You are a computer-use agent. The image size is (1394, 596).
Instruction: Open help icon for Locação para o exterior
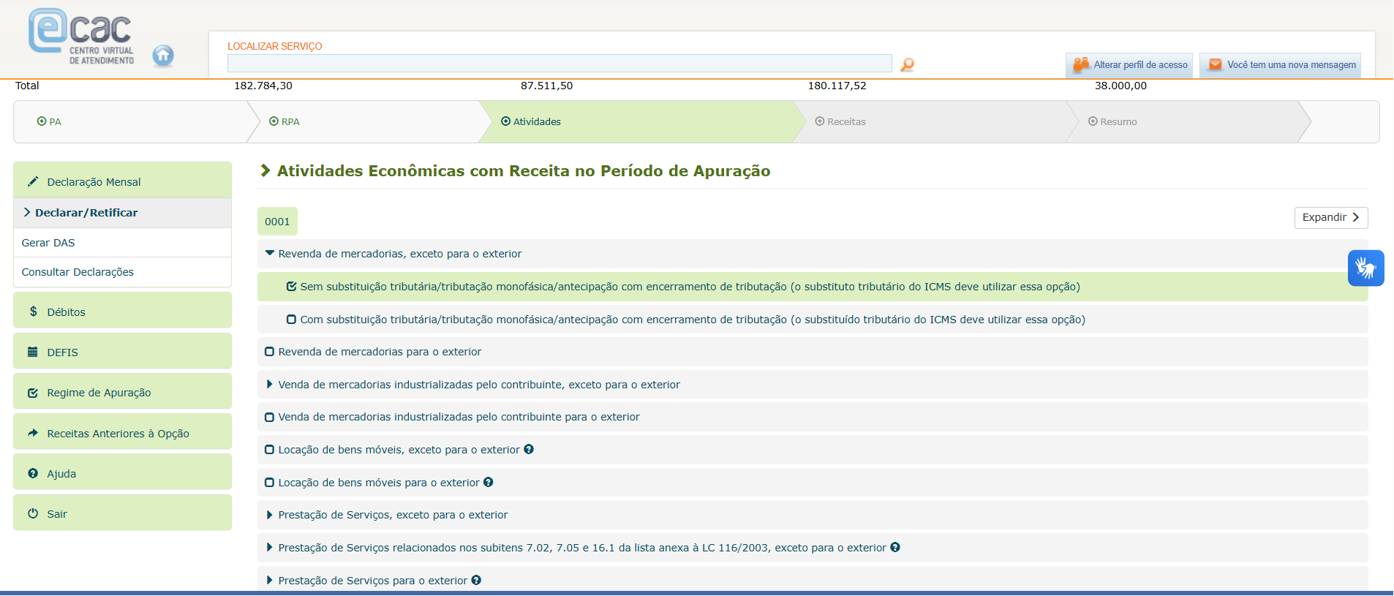(489, 482)
